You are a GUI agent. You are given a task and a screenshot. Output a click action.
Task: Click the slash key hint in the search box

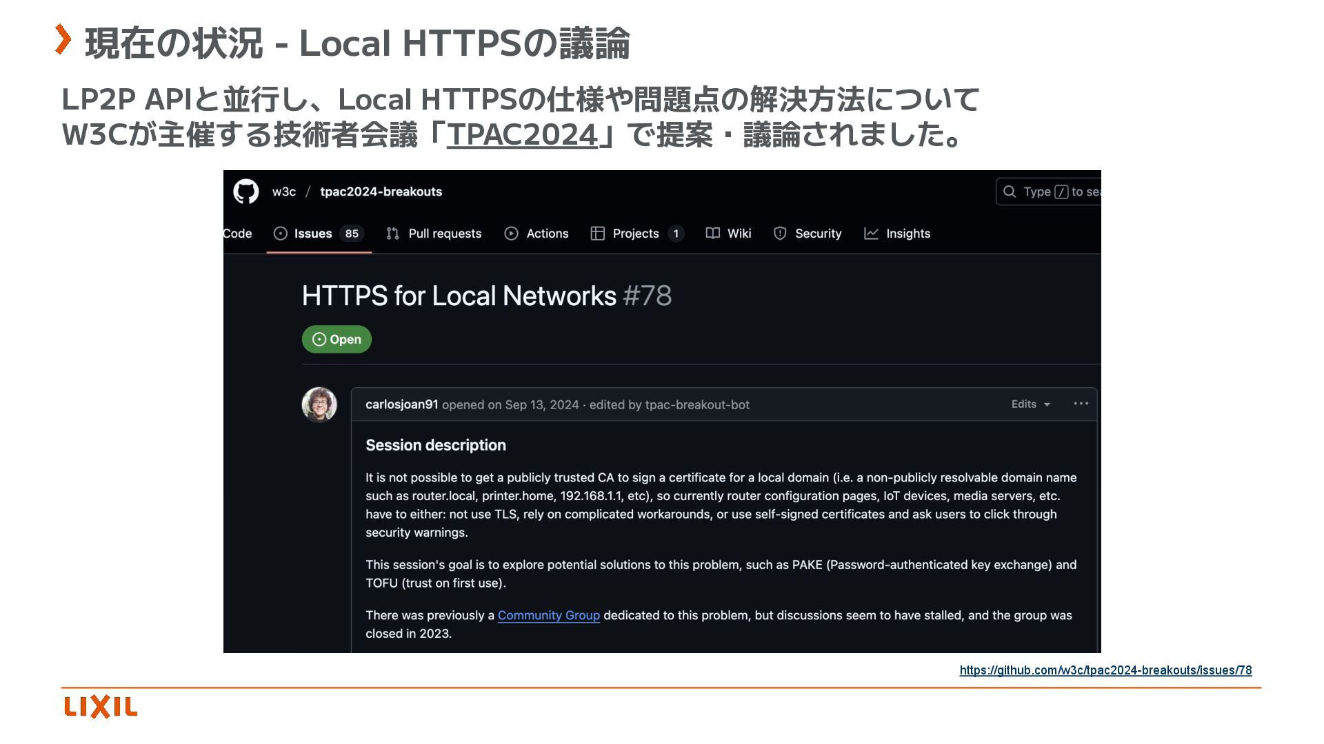coord(1061,192)
